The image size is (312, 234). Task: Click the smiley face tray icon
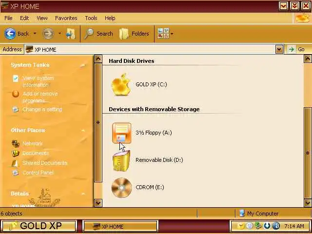[249, 226]
